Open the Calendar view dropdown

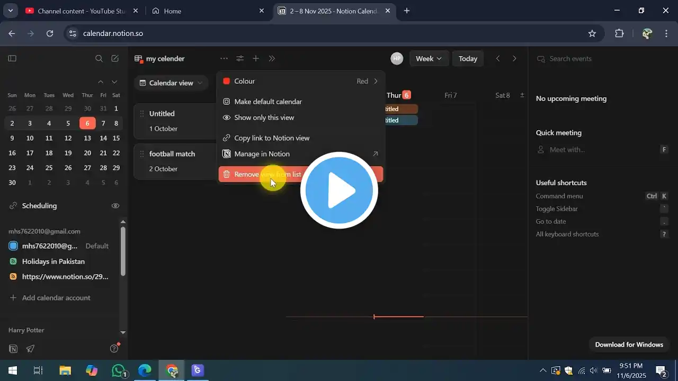pyautogui.click(x=171, y=83)
